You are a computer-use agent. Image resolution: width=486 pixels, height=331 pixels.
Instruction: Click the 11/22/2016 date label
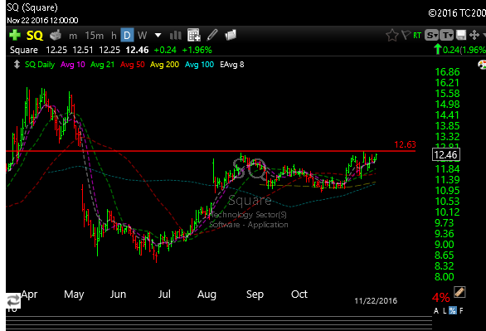(x=376, y=300)
